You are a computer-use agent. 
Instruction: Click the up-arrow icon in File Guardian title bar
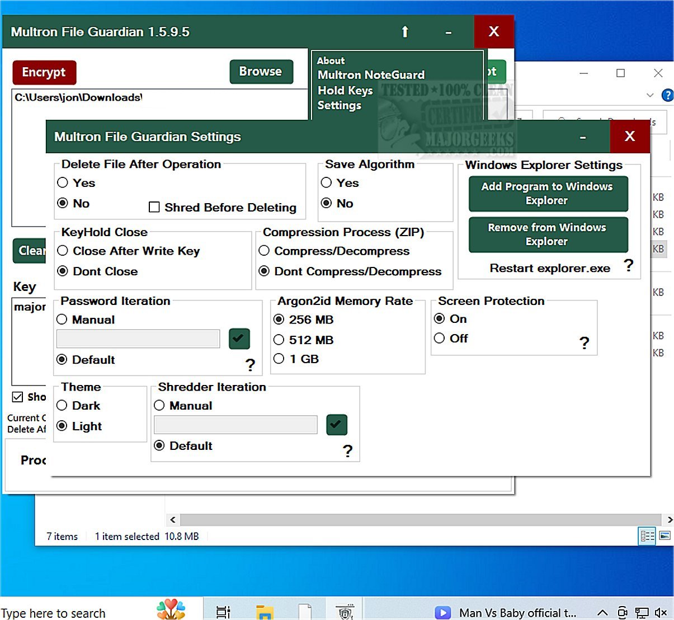click(x=405, y=32)
